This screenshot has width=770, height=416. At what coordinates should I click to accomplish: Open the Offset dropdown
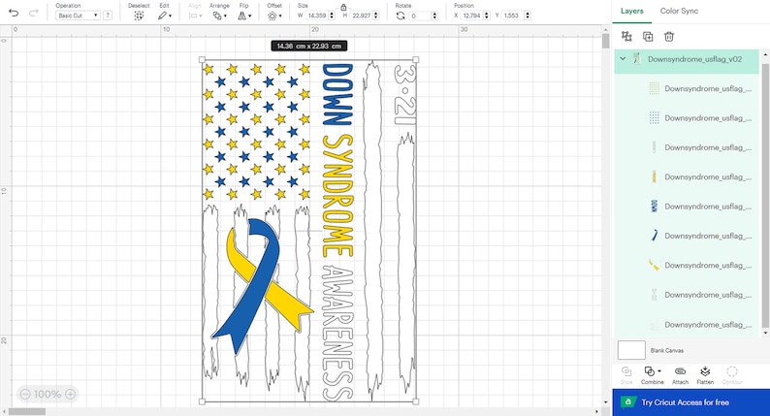click(274, 16)
